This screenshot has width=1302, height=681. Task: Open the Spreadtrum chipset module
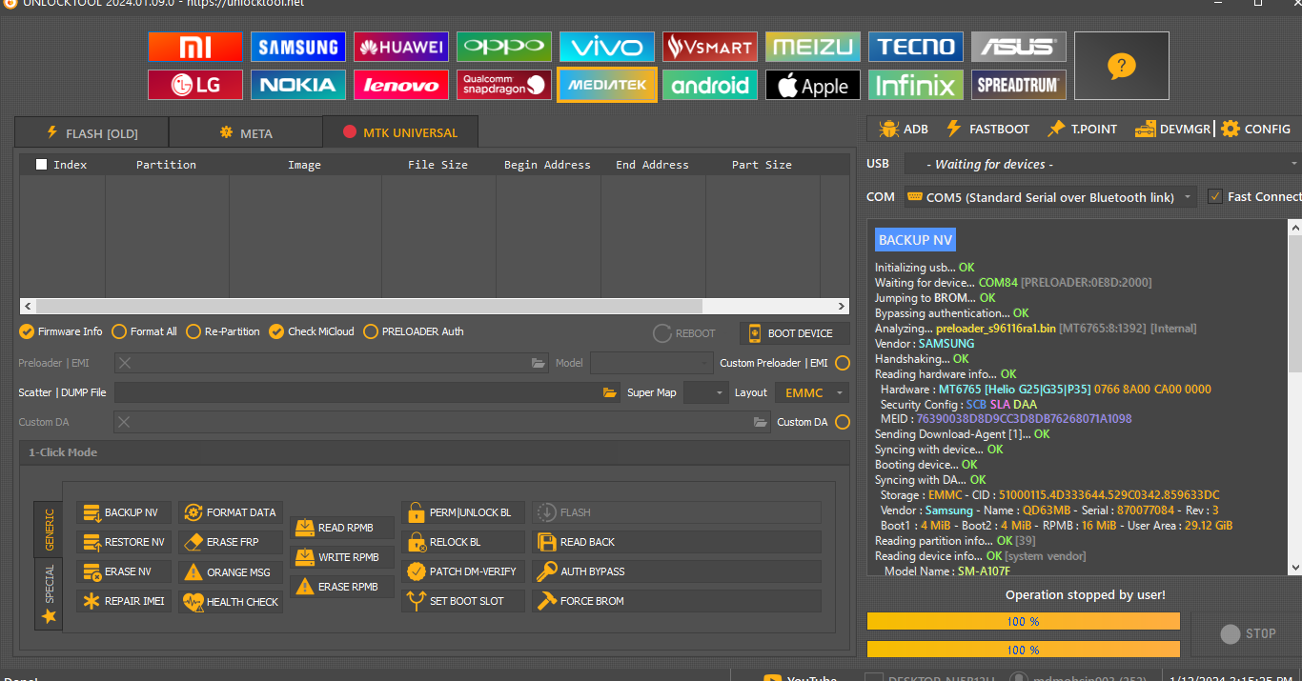pos(1018,86)
